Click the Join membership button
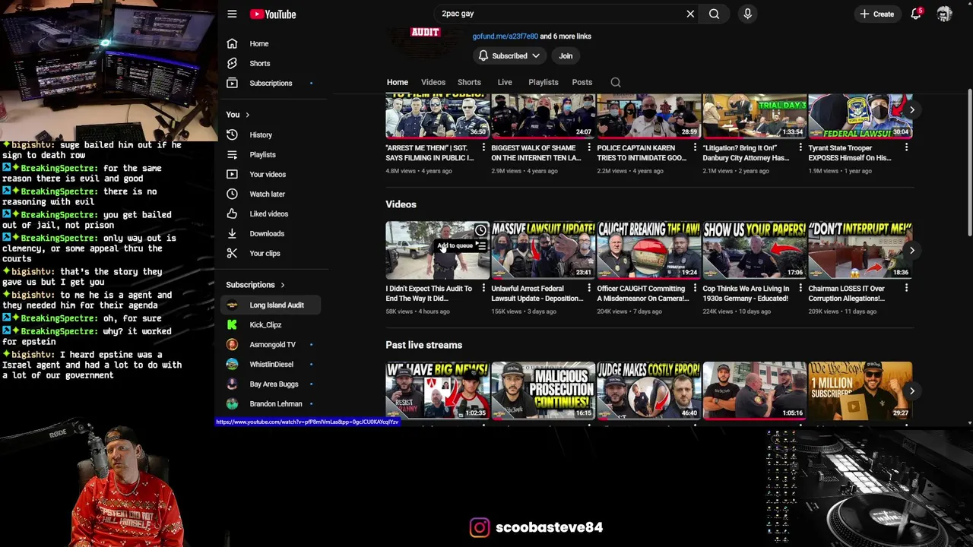 [566, 55]
